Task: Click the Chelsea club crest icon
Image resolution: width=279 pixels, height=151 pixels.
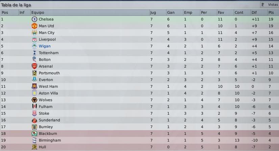Action: click(34, 19)
